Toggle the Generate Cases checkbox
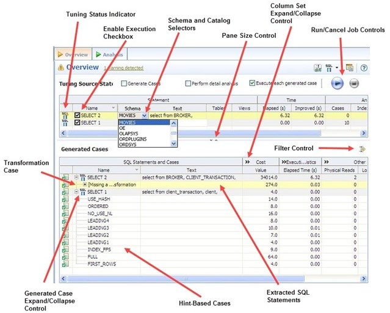This screenshot has width=390, height=313. [x=124, y=84]
